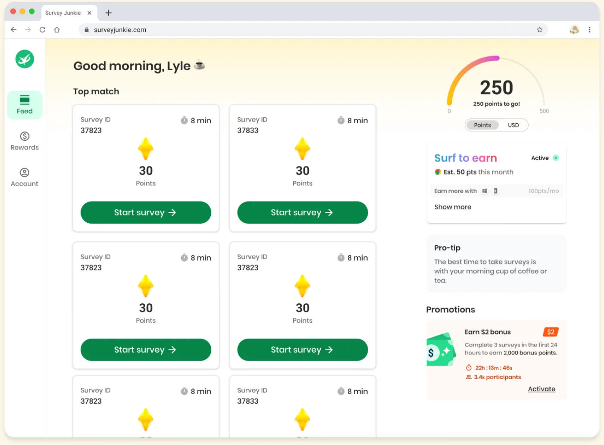Click the 250 points progress gauge
604x445 pixels.
point(496,84)
